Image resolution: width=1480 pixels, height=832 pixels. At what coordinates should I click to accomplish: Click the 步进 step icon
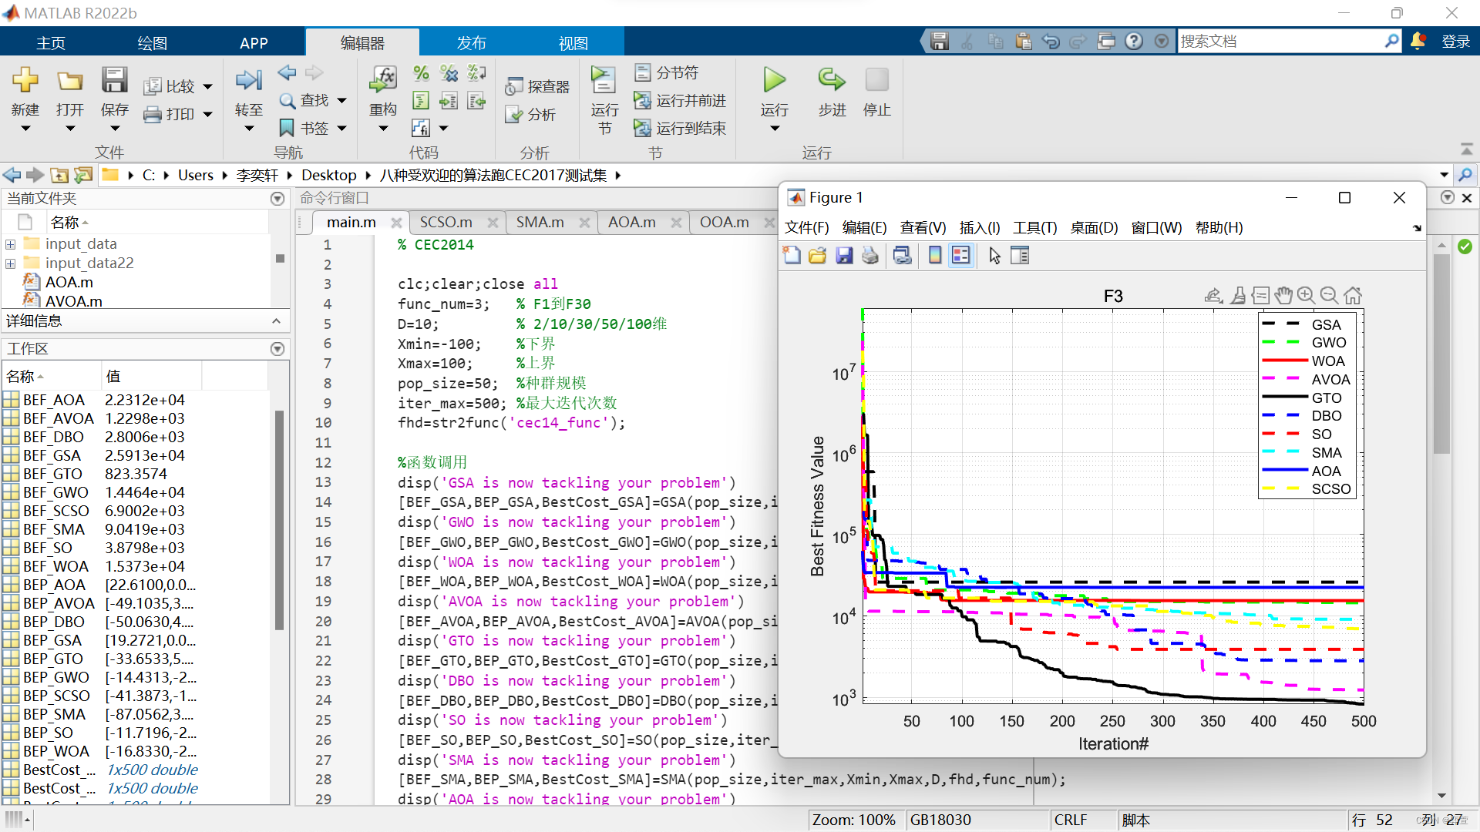(x=832, y=79)
